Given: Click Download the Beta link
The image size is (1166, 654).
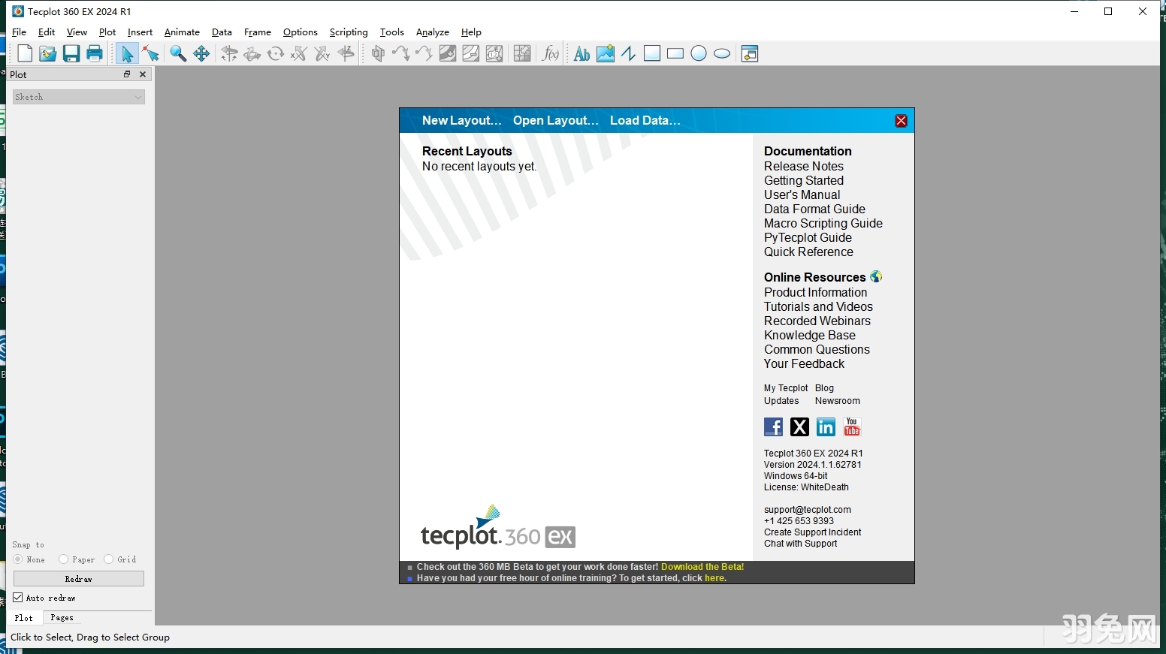Looking at the screenshot, I should (702, 566).
